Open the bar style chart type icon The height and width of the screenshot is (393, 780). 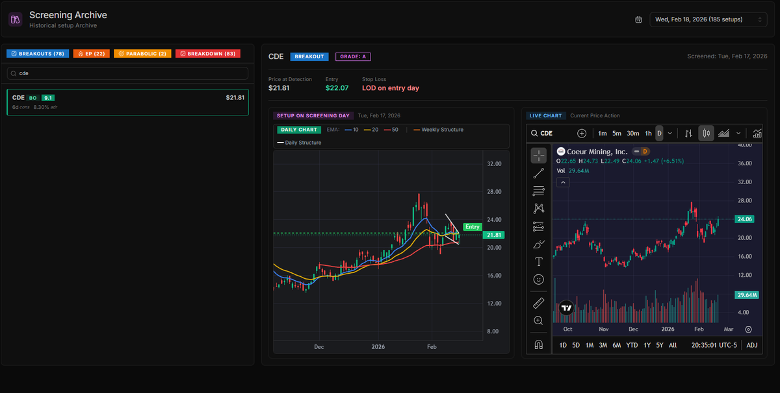tap(689, 133)
